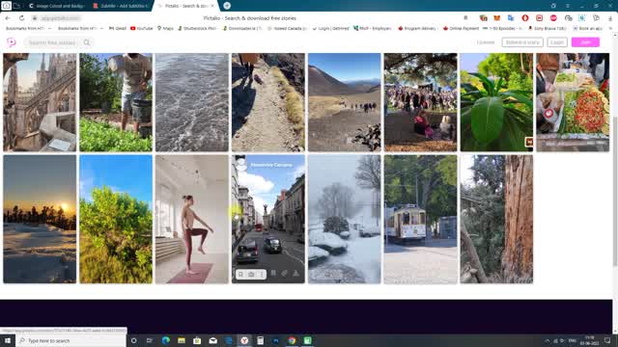The image size is (618, 347).
Task: Click the camera icon on street story
Action: tap(251, 274)
